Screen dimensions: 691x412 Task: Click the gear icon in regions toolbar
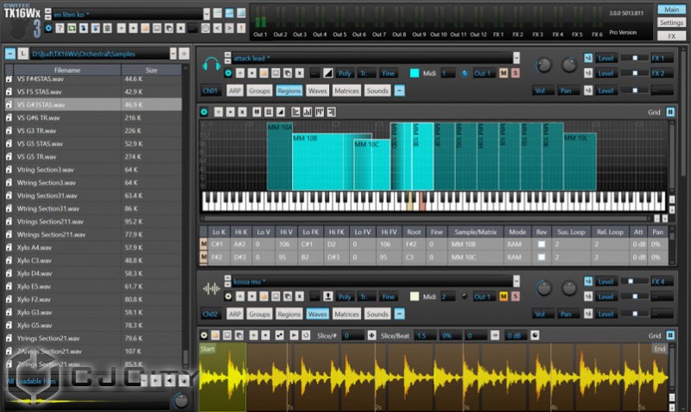204,111
